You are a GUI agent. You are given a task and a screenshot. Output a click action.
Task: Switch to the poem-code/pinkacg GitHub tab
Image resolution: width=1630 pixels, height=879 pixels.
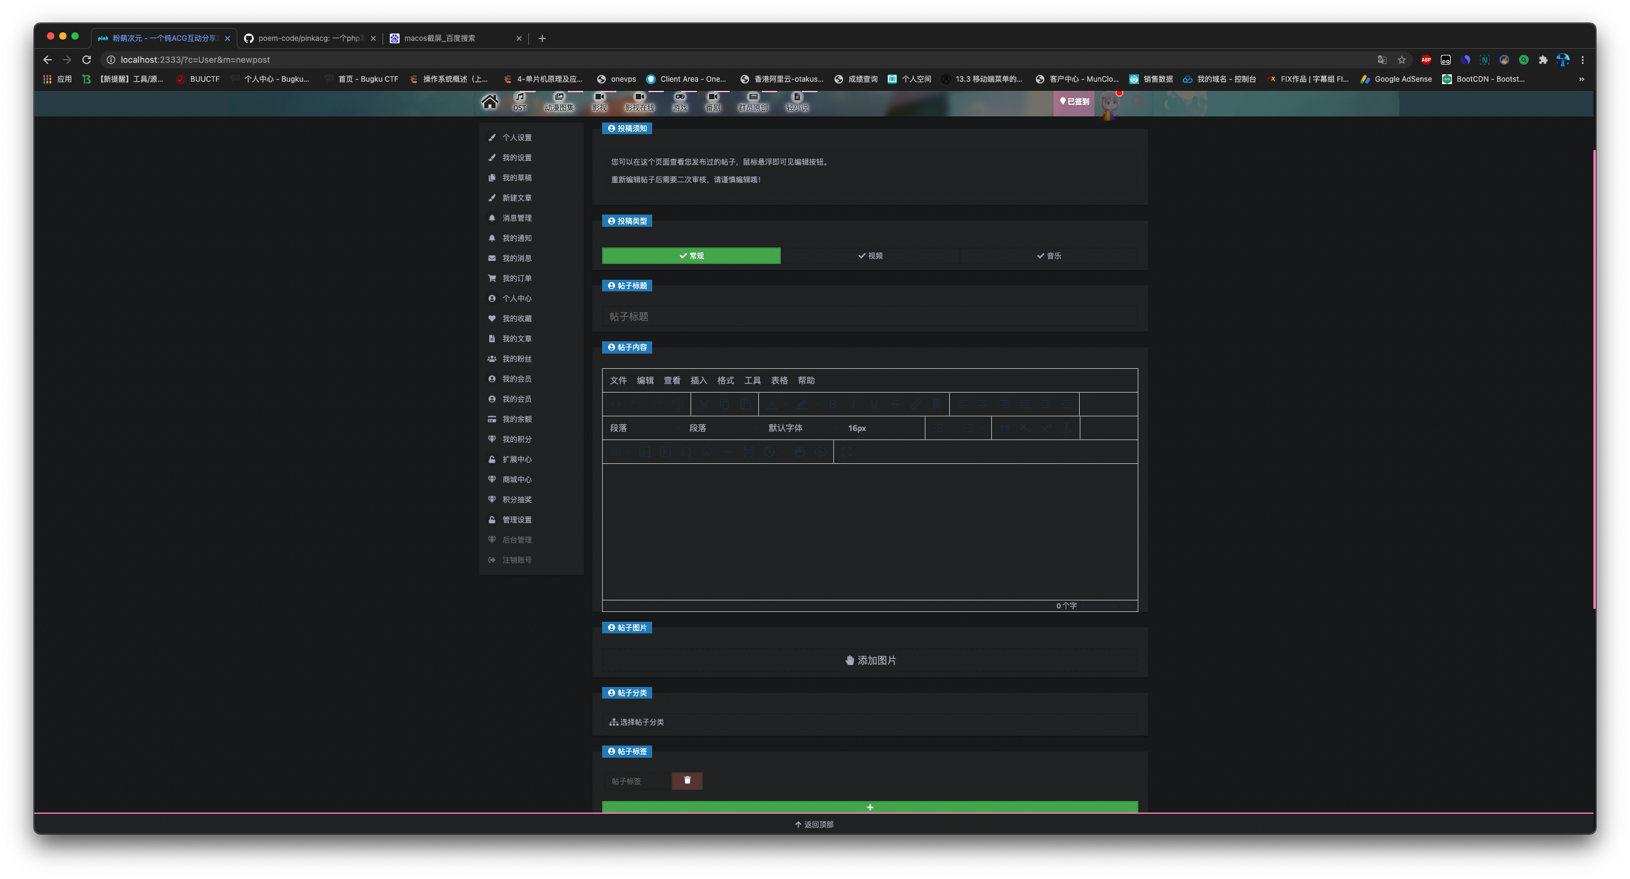coord(310,38)
